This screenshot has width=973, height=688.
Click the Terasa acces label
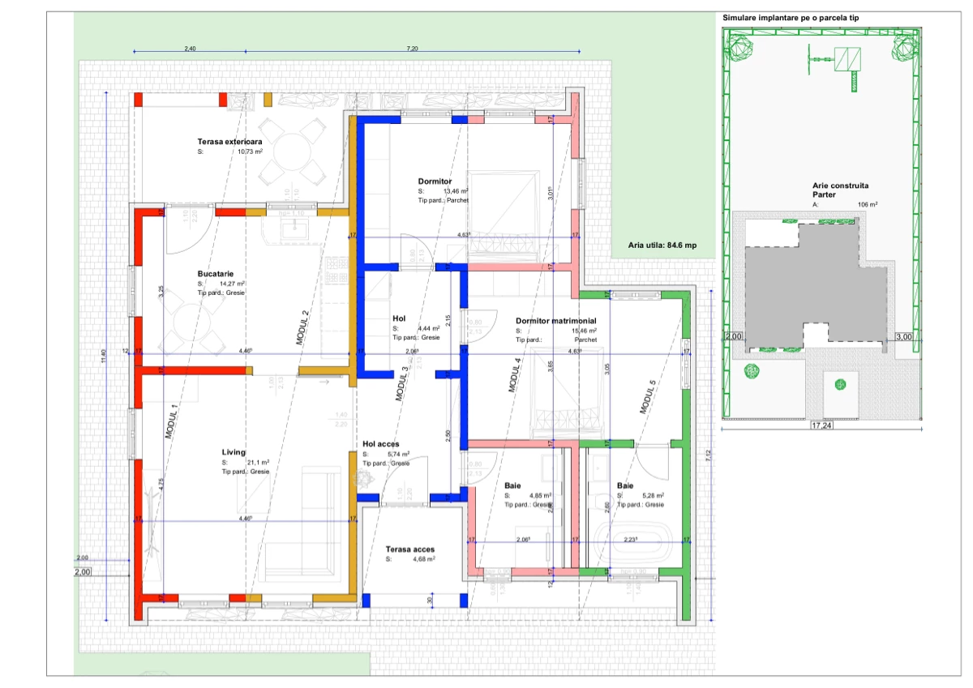(410, 549)
